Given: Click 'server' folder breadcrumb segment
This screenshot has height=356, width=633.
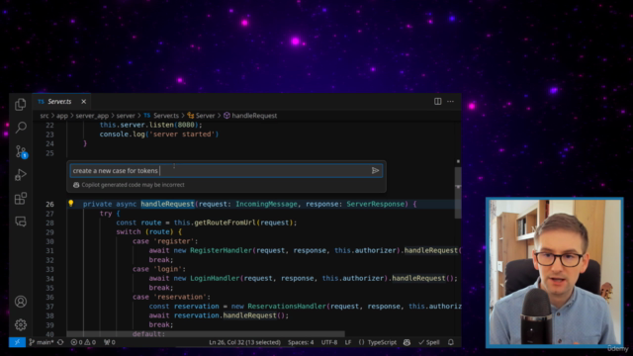Looking at the screenshot, I should 126,116.
